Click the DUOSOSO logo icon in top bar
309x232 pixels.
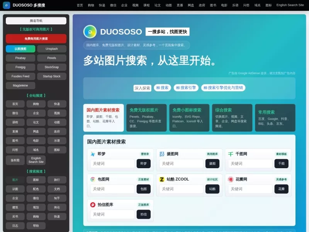[6, 5]
